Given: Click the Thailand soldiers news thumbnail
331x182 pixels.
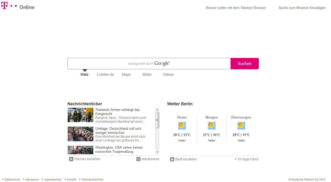Looking at the screenshot, I should pos(81,115).
